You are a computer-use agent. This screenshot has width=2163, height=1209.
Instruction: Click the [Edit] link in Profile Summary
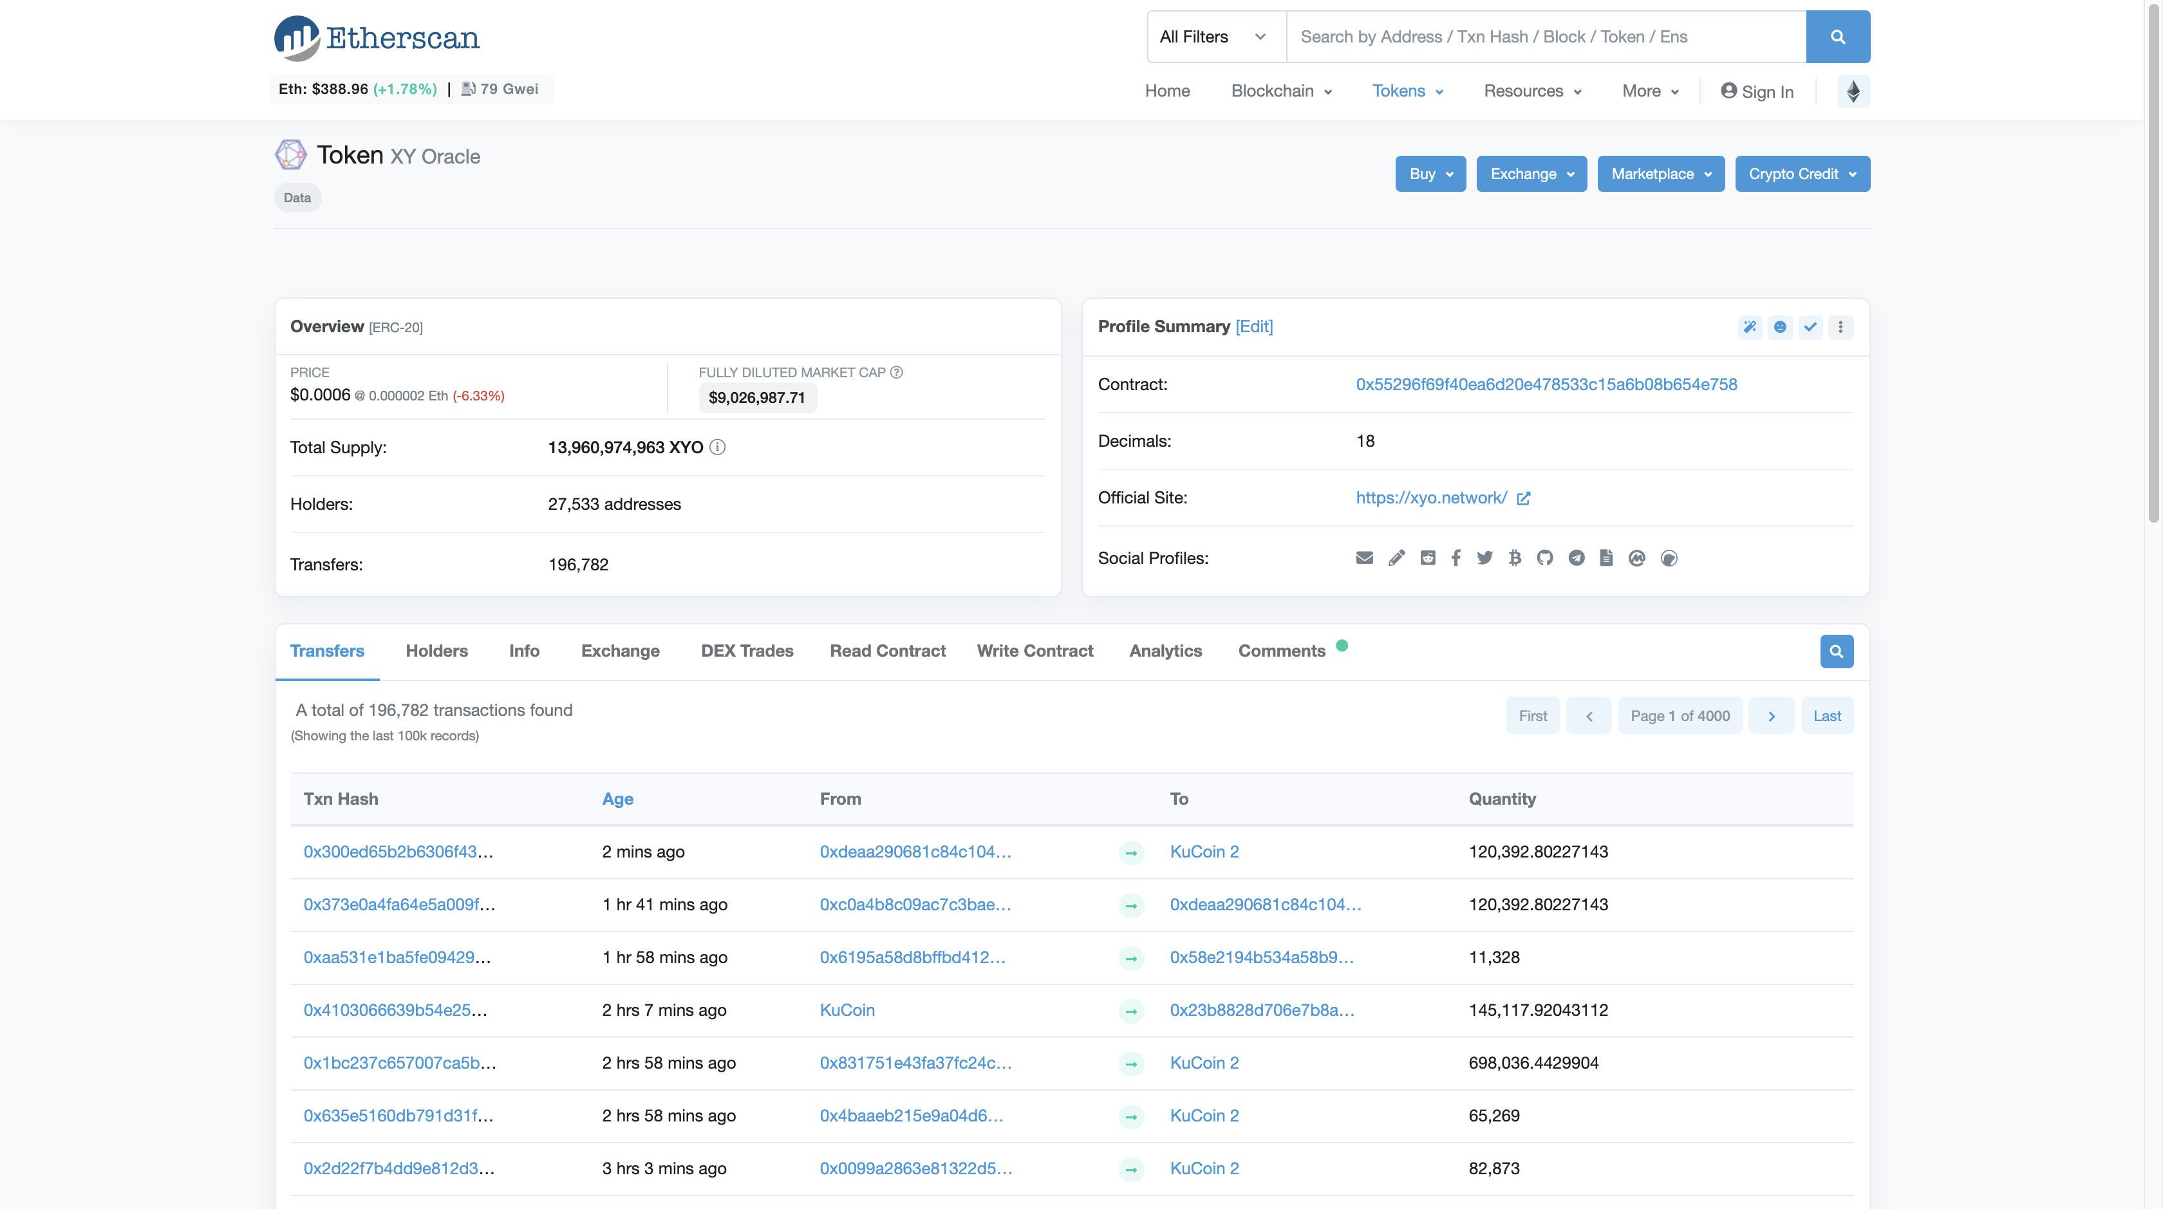(1253, 326)
